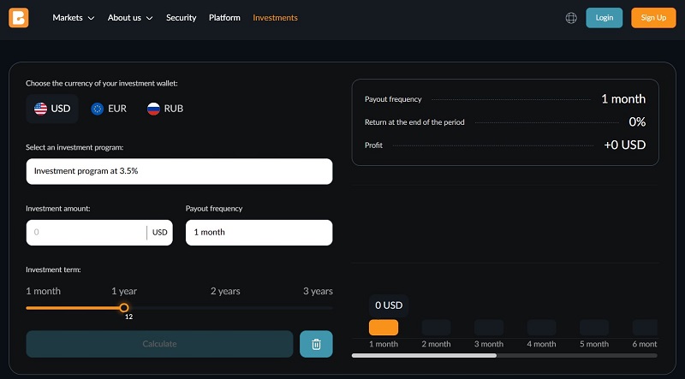Viewport: 685px width, 379px height.
Task: Expand the Markets dropdown menu
Action: (x=73, y=18)
